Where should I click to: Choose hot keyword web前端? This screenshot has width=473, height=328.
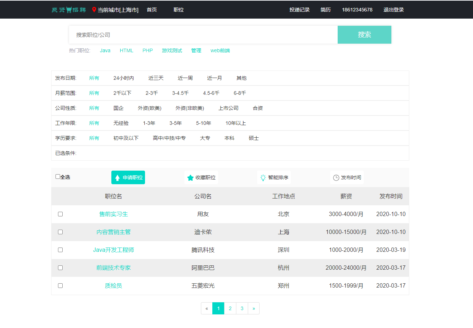(x=220, y=50)
